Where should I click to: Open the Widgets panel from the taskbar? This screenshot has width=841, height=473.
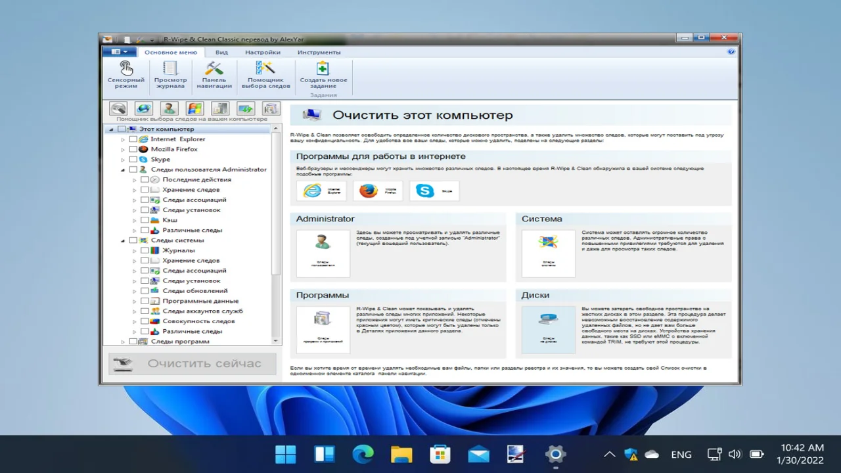pyautogui.click(x=325, y=453)
